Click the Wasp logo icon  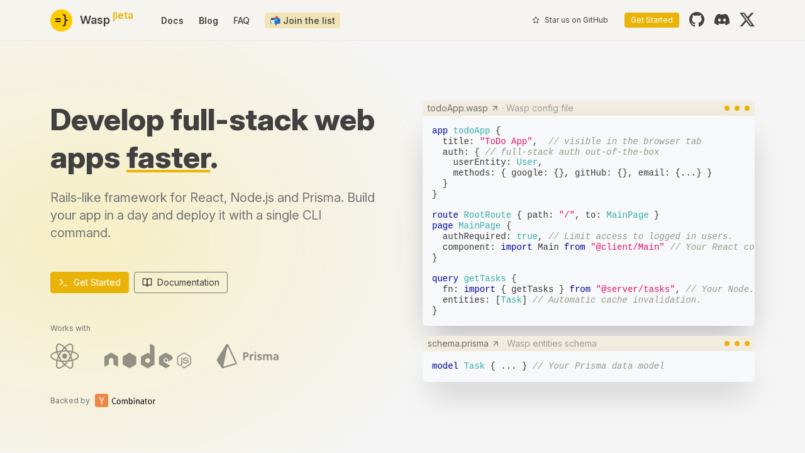coord(61,20)
